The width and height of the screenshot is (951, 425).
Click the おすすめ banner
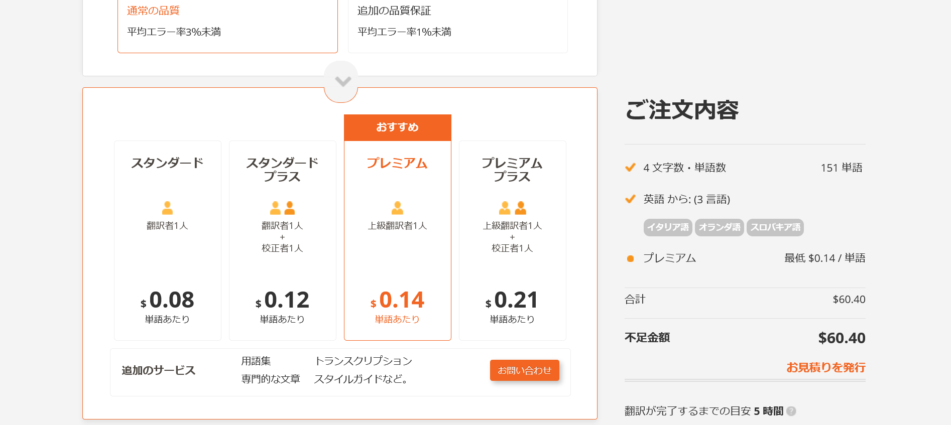click(398, 127)
